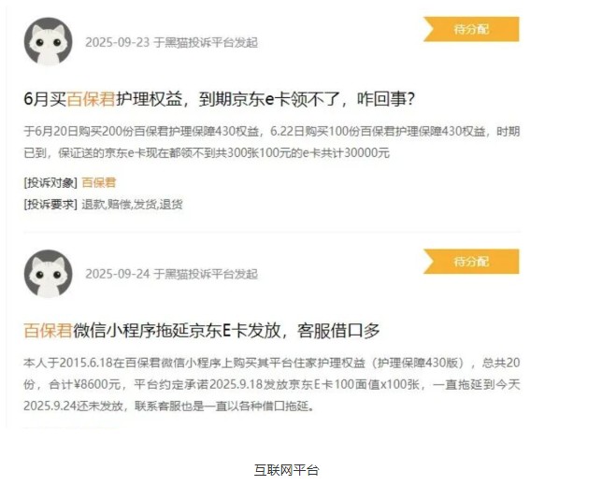
Task: Click 客服借口多 in the second title
Action: tap(338, 331)
